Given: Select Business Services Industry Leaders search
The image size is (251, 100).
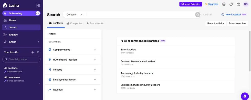Looking at the screenshot, I should (176, 86).
